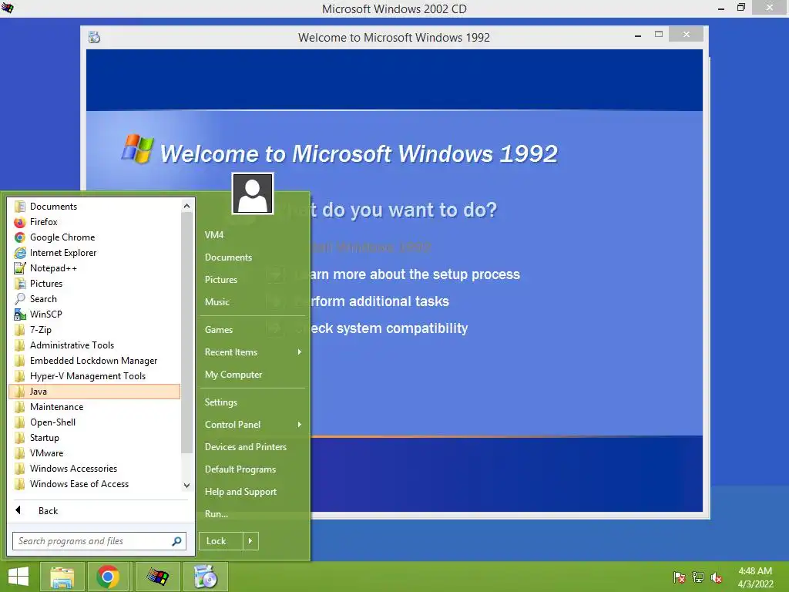This screenshot has height=592, width=789.
Task: Click the programs list scroll-up arrow
Action: pyautogui.click(x=186, y=206)
